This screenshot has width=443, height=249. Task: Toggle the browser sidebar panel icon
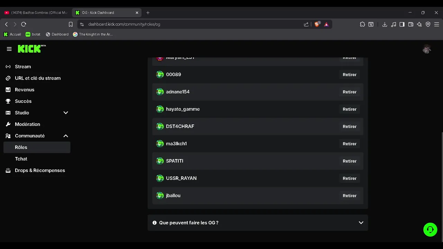click(402, 24)
